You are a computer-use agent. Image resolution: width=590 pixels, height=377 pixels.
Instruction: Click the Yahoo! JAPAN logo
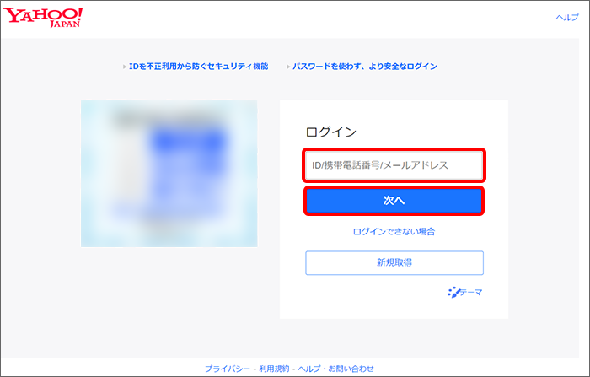coord(43,18)
